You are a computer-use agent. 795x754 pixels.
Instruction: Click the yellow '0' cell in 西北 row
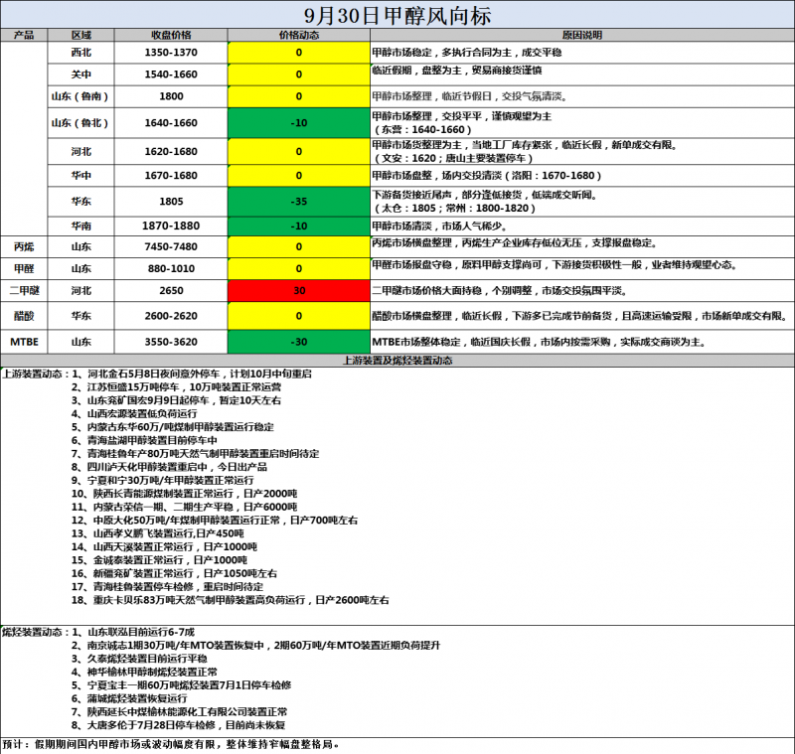(299, 53)
